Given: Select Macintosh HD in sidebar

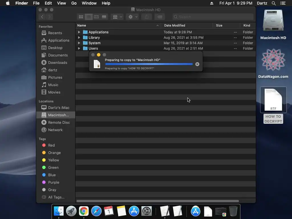Looking at the screenshot, I should [x=56, y=115].
